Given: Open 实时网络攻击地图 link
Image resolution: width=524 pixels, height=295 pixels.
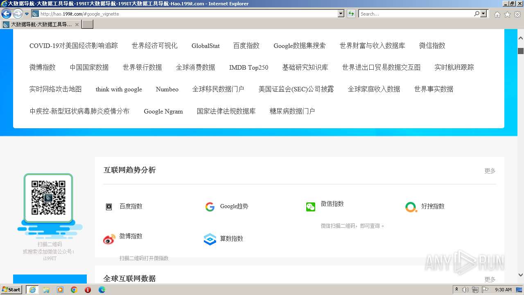Looking at the screenshot, I should 56,89.
